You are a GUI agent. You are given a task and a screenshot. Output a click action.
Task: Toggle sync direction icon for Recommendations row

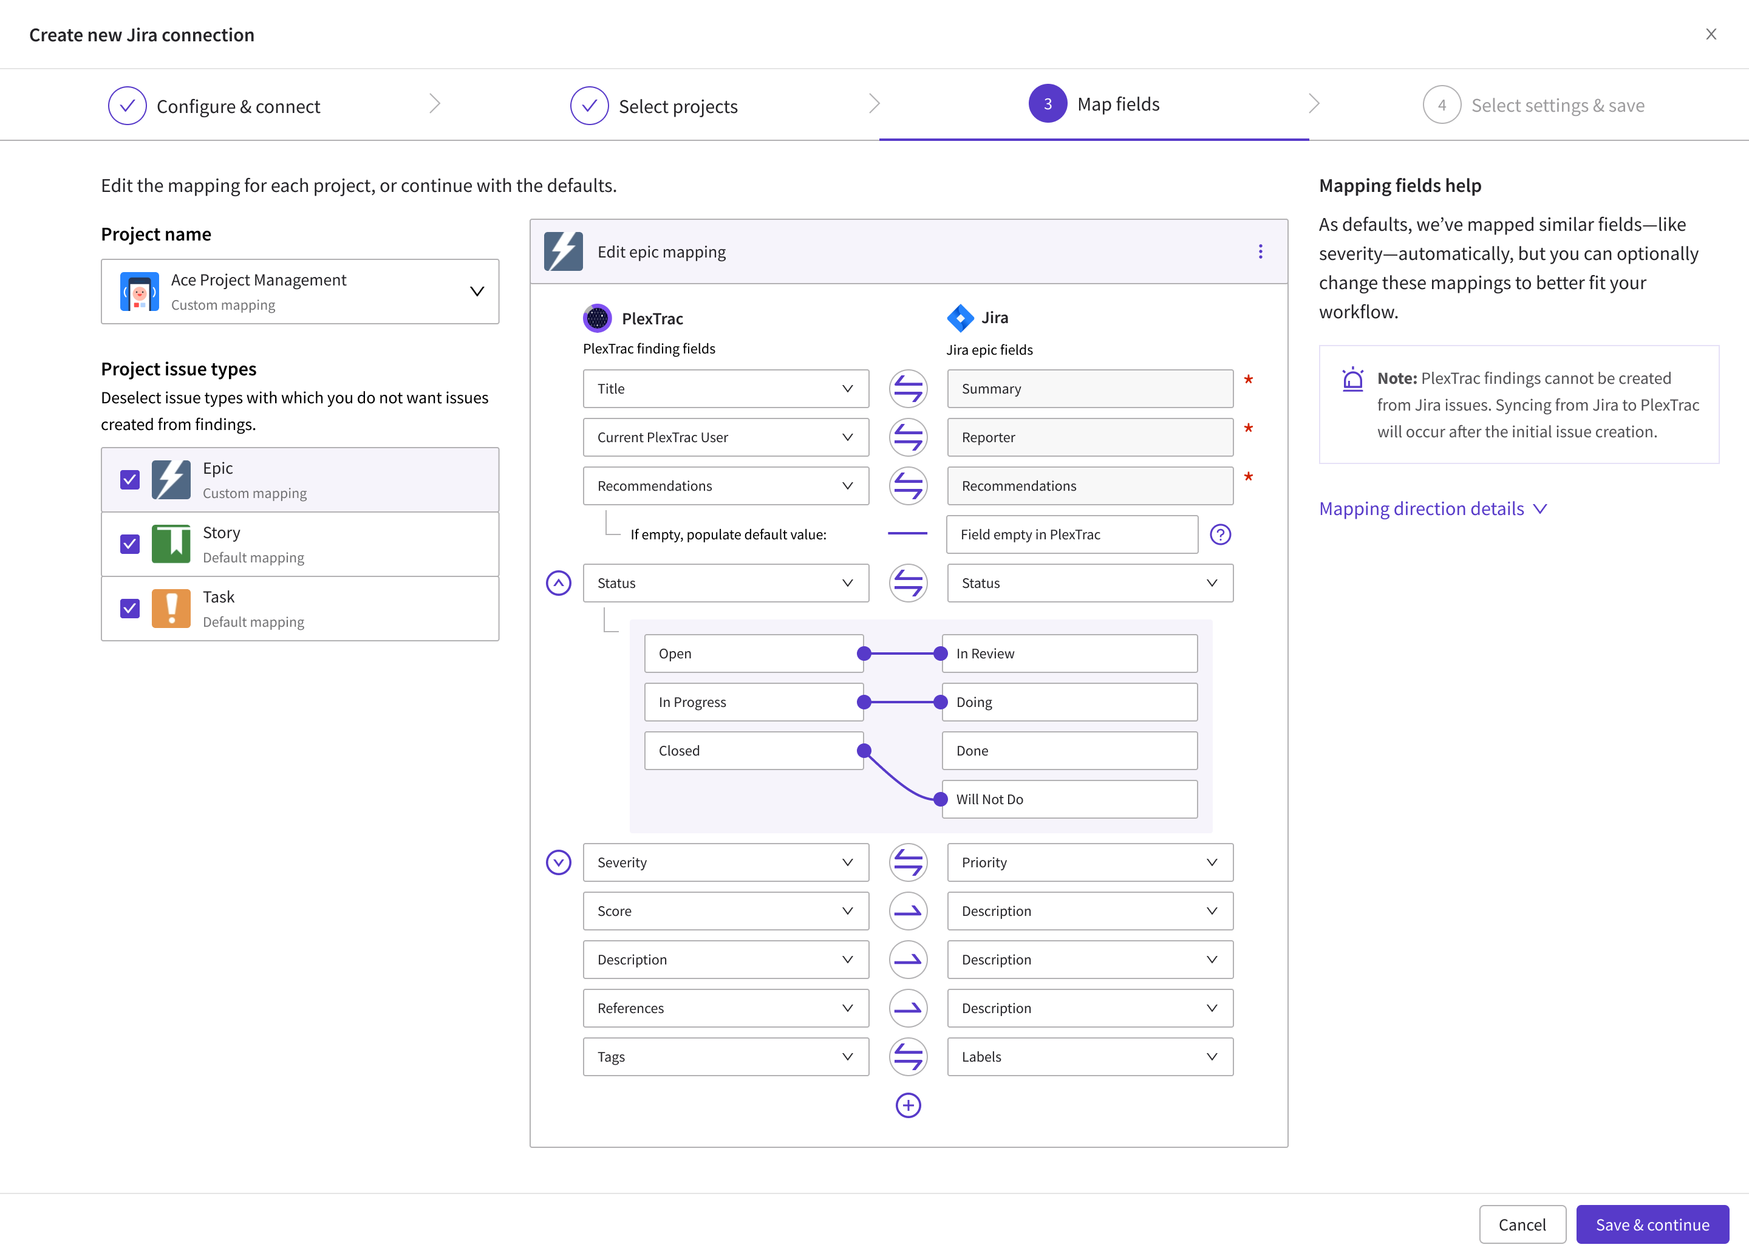[908, 486]
